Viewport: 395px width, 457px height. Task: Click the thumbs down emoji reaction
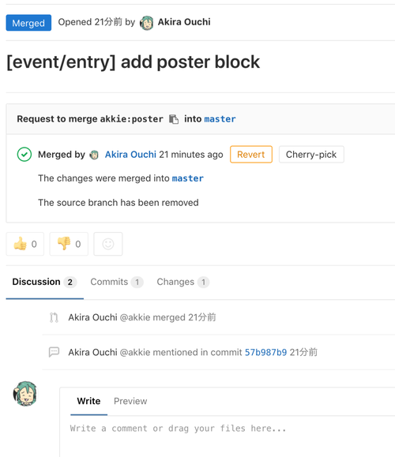[69, 244]
